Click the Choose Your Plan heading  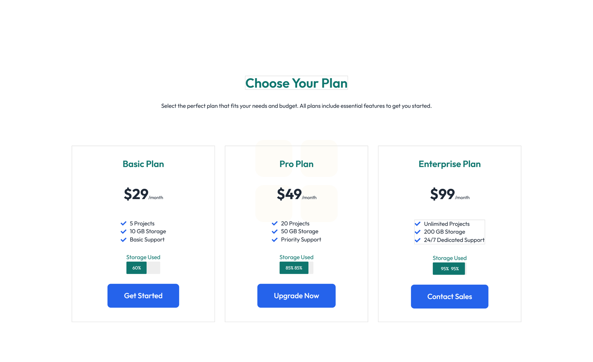pyautogui.click(x=296, y=83)
